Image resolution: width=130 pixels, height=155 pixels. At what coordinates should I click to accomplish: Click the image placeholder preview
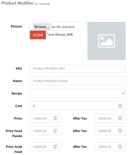tap(107, 41)
